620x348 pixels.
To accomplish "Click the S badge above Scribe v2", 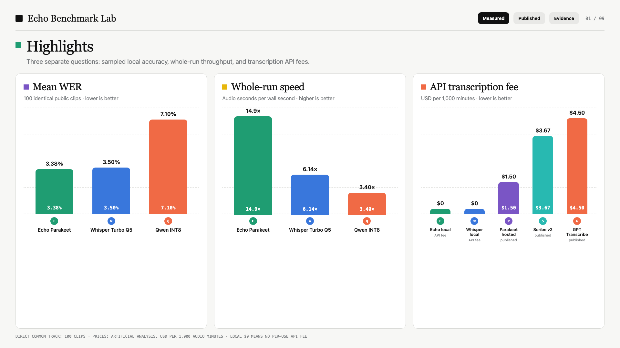I will pyautogui.click(x=543, y=221).
